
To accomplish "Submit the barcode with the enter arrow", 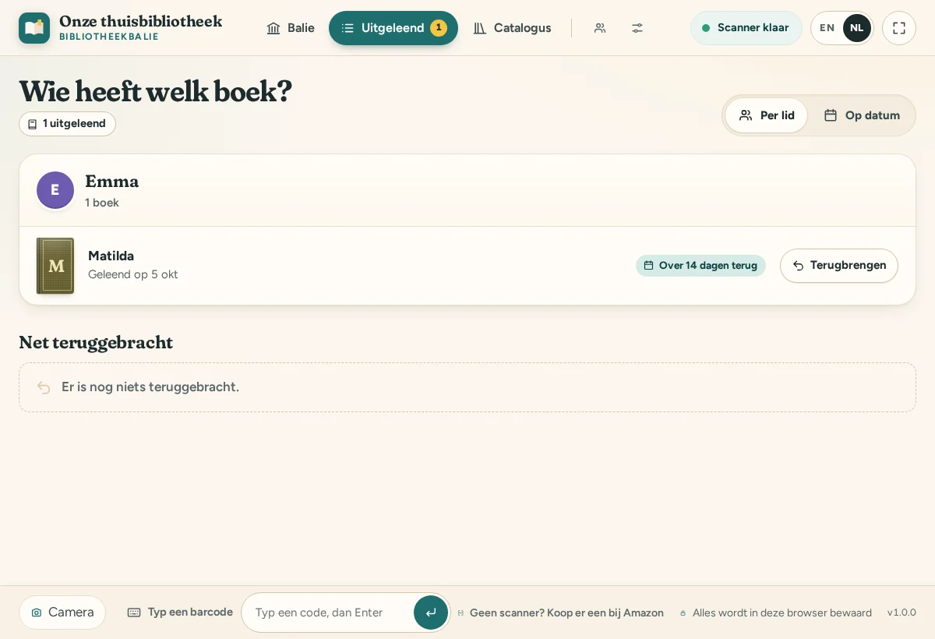I will coord(431,613).
